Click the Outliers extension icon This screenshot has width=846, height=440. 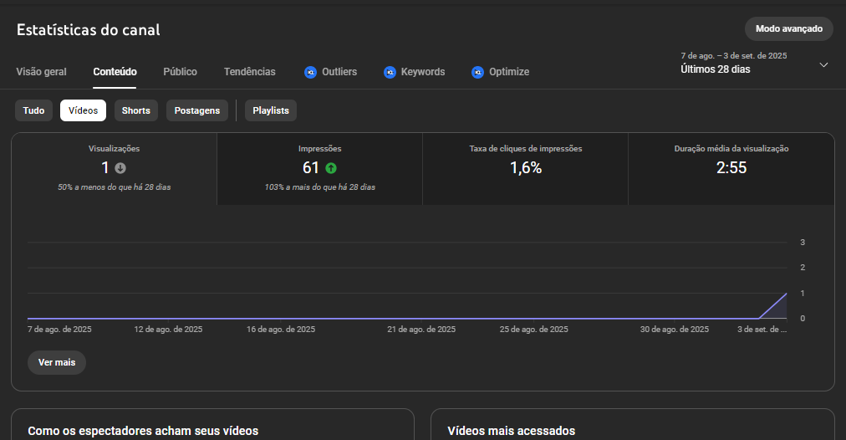[x=310, y=72]
